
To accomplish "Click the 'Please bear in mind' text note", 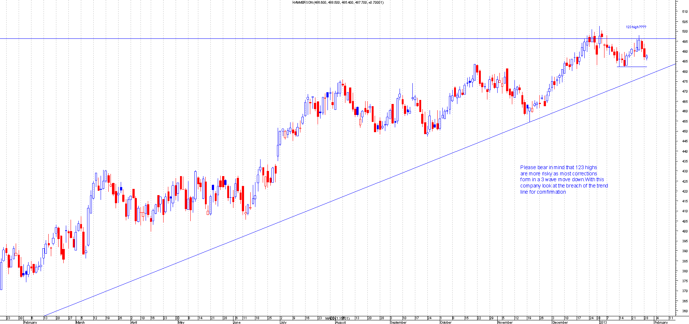I will (x=564, y=180).
